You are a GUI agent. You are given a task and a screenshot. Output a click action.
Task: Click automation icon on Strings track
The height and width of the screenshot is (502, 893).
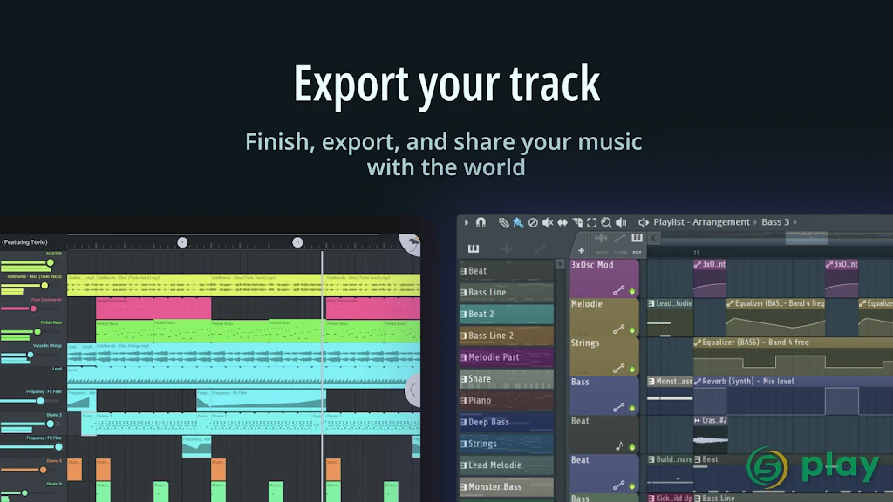pyautogui.click(x=618, y=369)
